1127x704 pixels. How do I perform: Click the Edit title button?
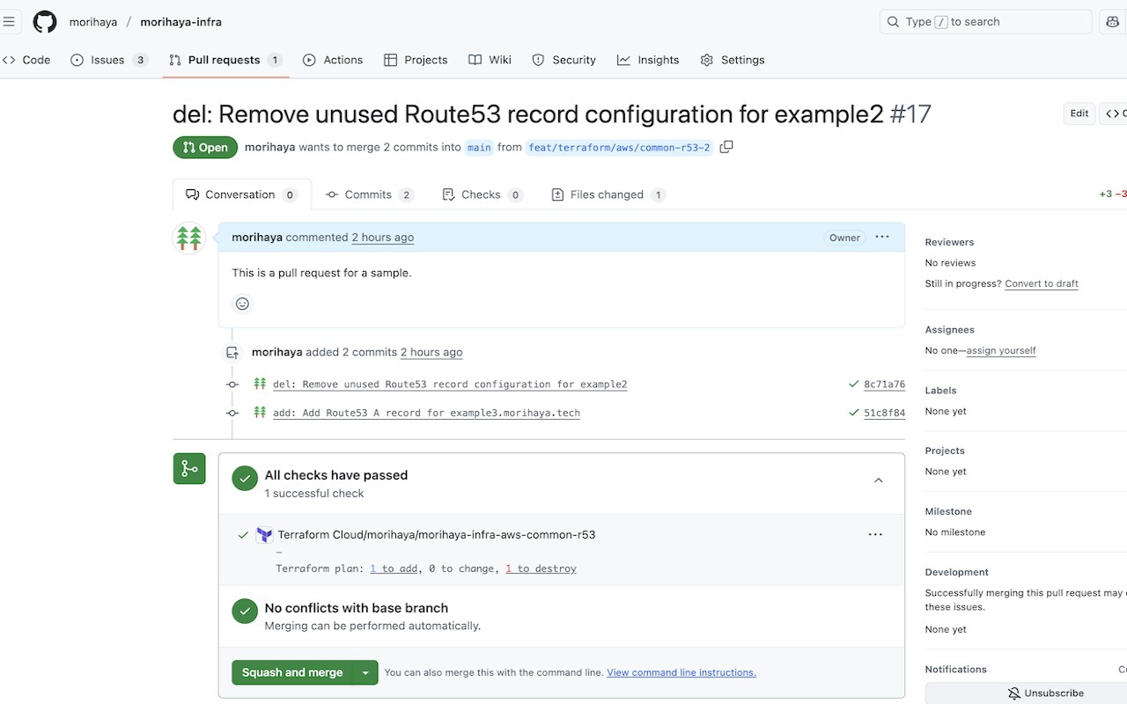tap(1079, 114)
